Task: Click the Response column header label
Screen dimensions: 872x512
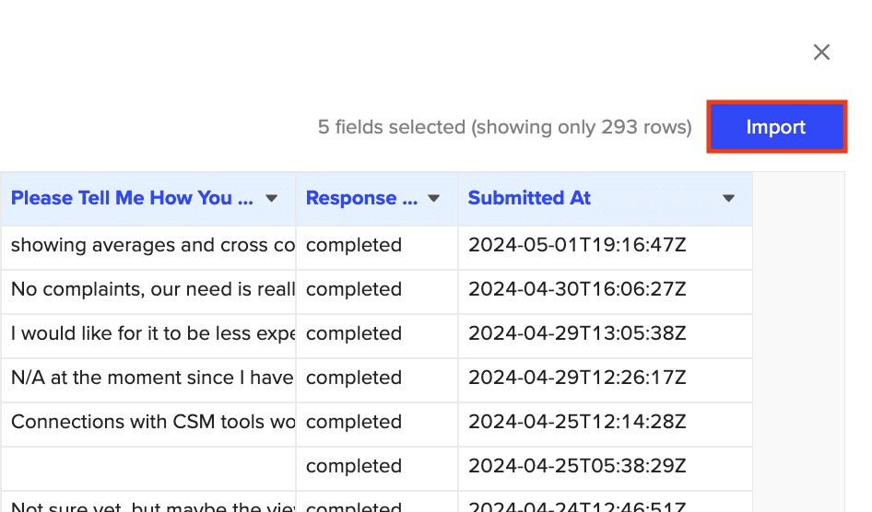Action: (351, 198)
